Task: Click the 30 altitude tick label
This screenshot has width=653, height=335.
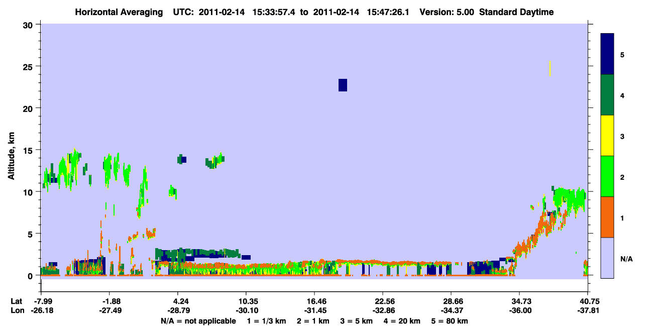Action: pos(29,25)
